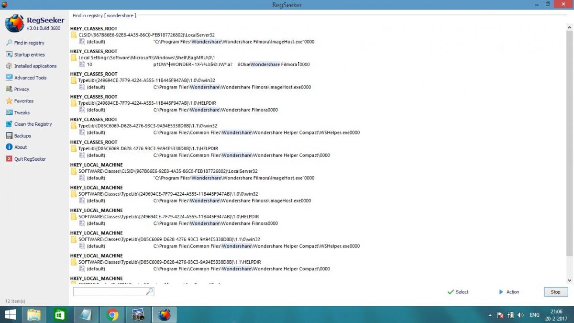Click the ENG language indicator
574x323 pixels.
(534, 315)
